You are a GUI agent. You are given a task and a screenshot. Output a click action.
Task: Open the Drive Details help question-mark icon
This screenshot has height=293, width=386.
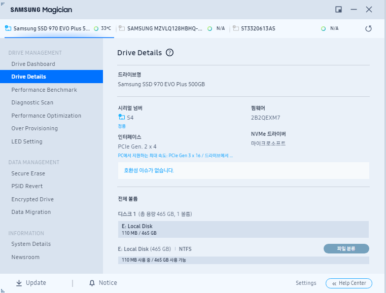coord(169,53)
